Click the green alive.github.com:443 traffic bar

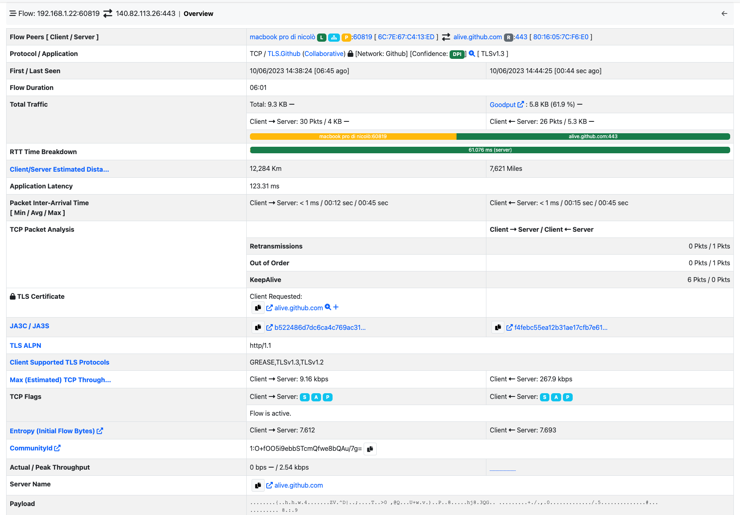[593, 137]
